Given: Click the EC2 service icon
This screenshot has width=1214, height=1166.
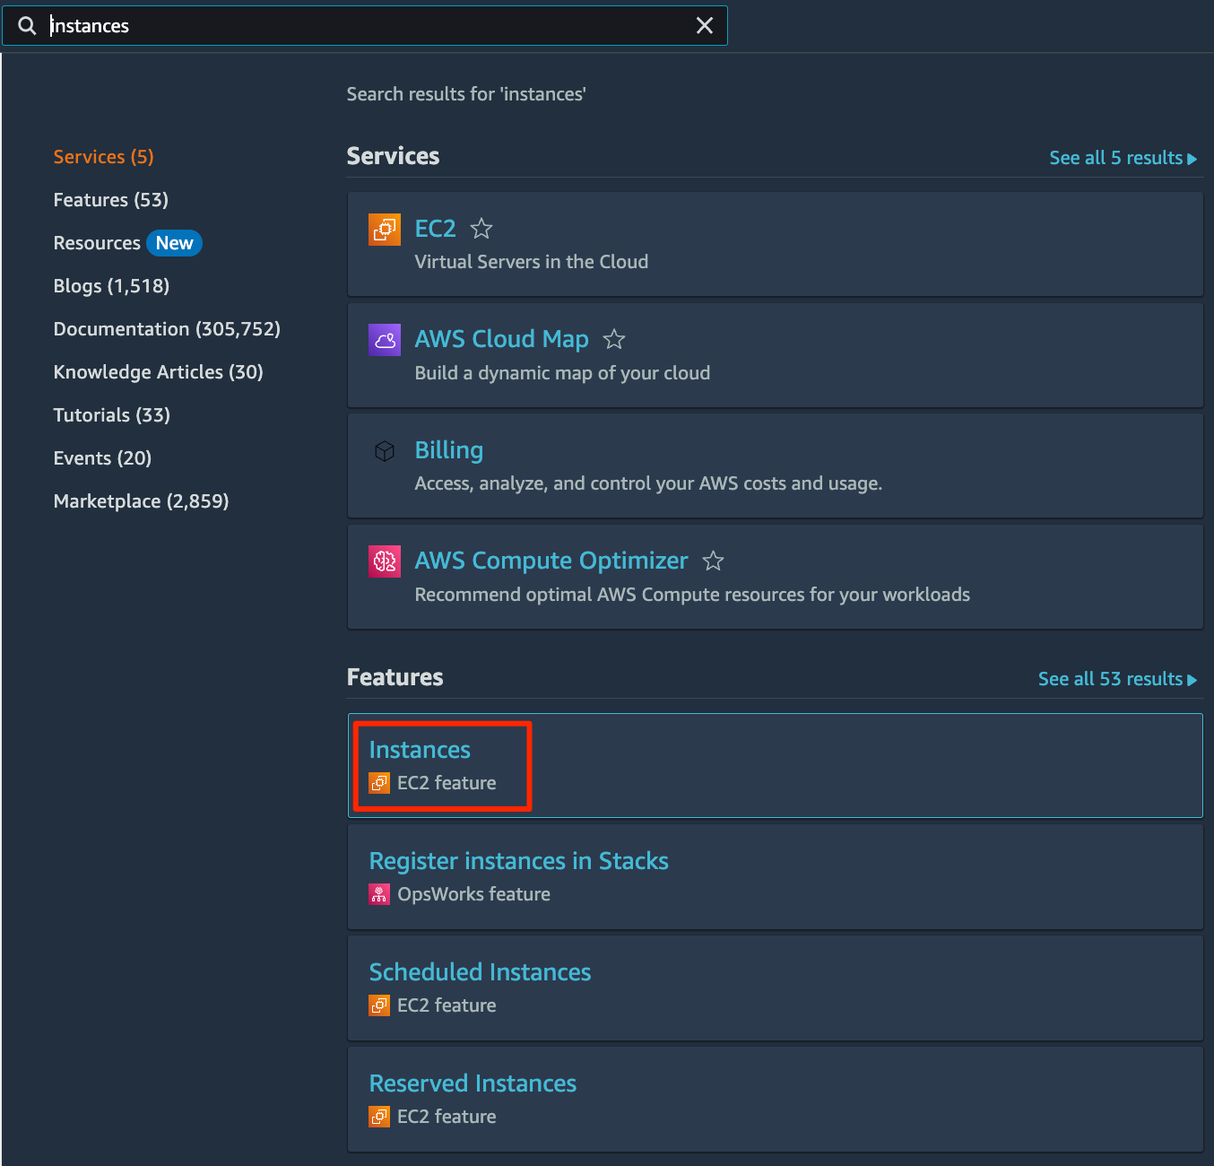Looking at the screenshot, I should point(385,229).
